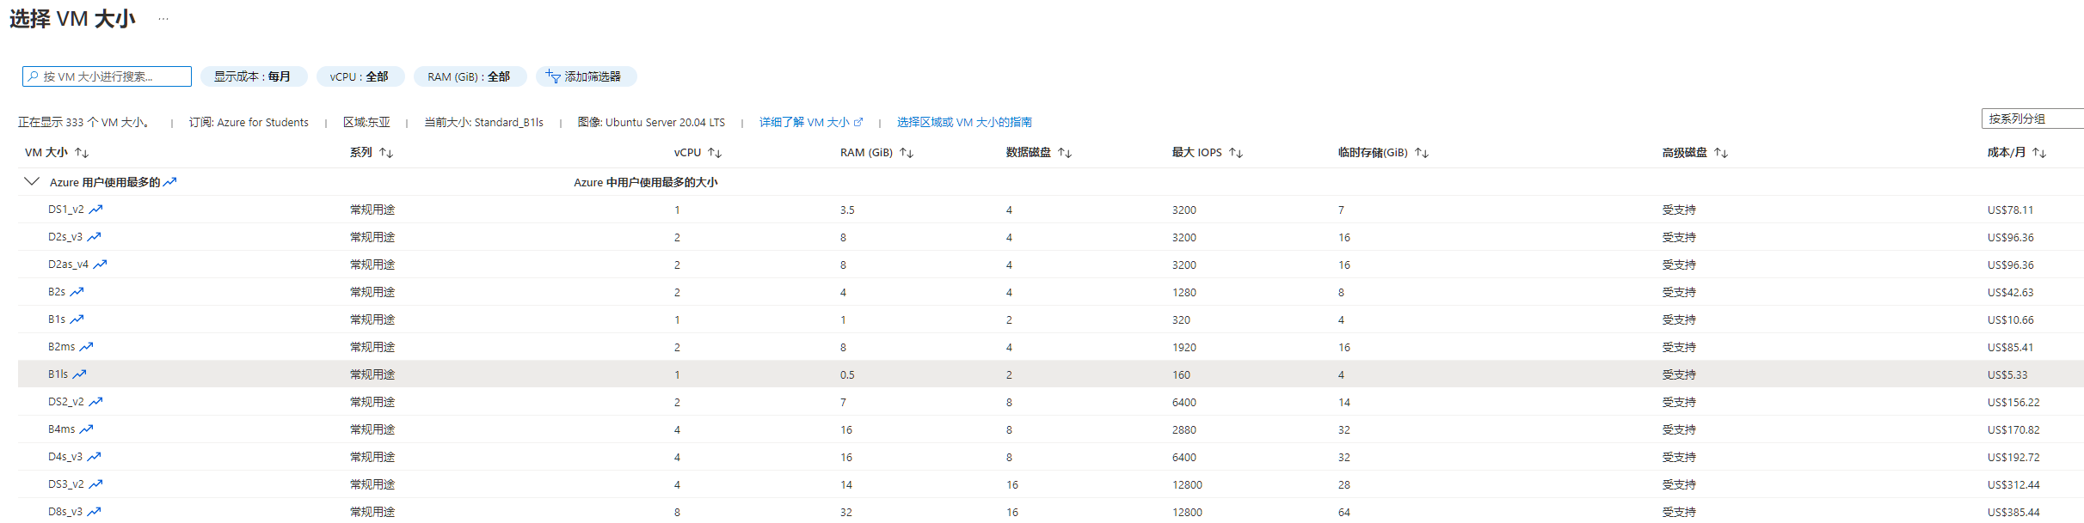Sort by vCPU column arrows
Screen dimensions: 2084x523
point(715,153)
